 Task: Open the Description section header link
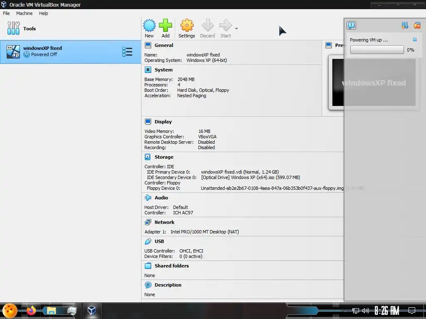168,285
